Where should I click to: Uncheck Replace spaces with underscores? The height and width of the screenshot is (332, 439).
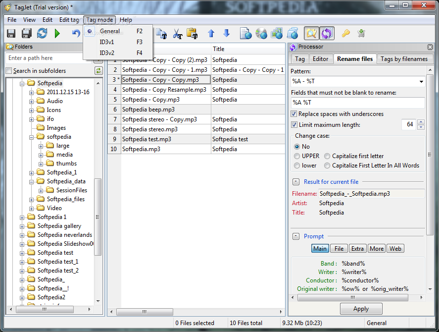pos(294,114)
